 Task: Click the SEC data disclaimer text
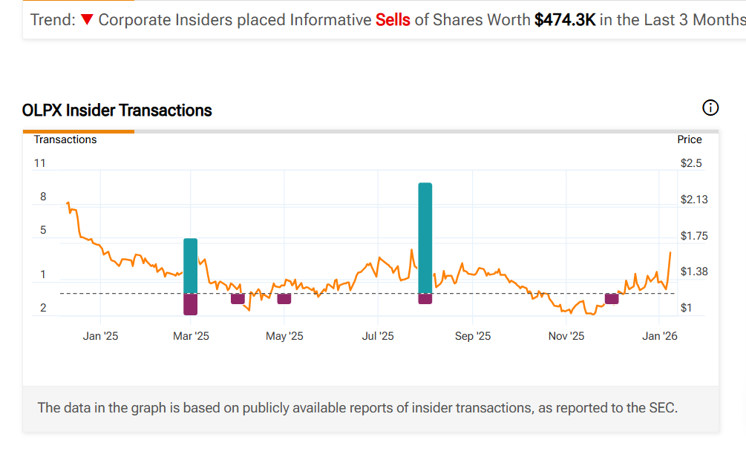357,407
